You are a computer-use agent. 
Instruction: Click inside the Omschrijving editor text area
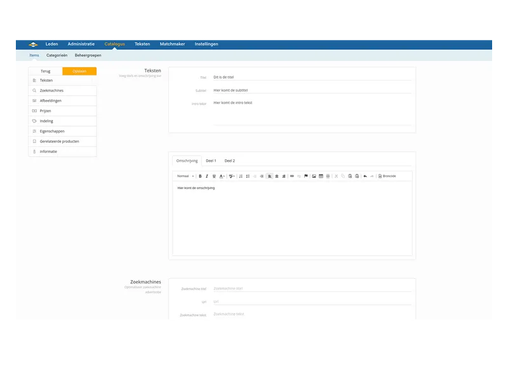(292, 218)
